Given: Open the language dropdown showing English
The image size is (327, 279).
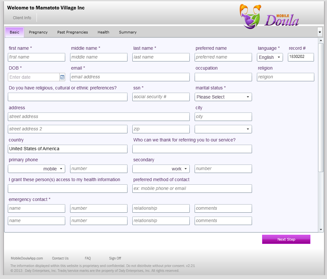Looking at the screenshot, I should click(x=270, y=57).
